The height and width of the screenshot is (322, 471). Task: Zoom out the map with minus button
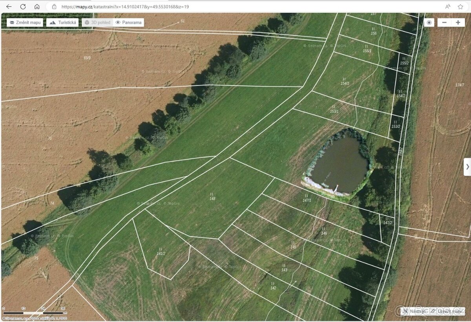click(x=444, y=22)
